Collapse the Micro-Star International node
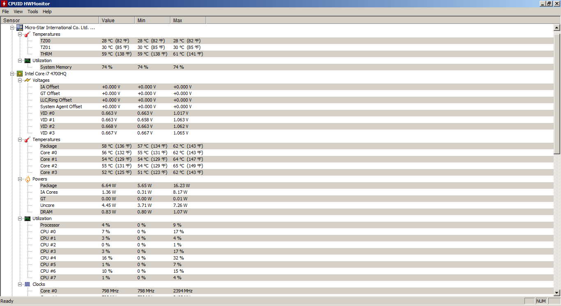The height and width of the screenshot is (306, 561). click(12, 28)
